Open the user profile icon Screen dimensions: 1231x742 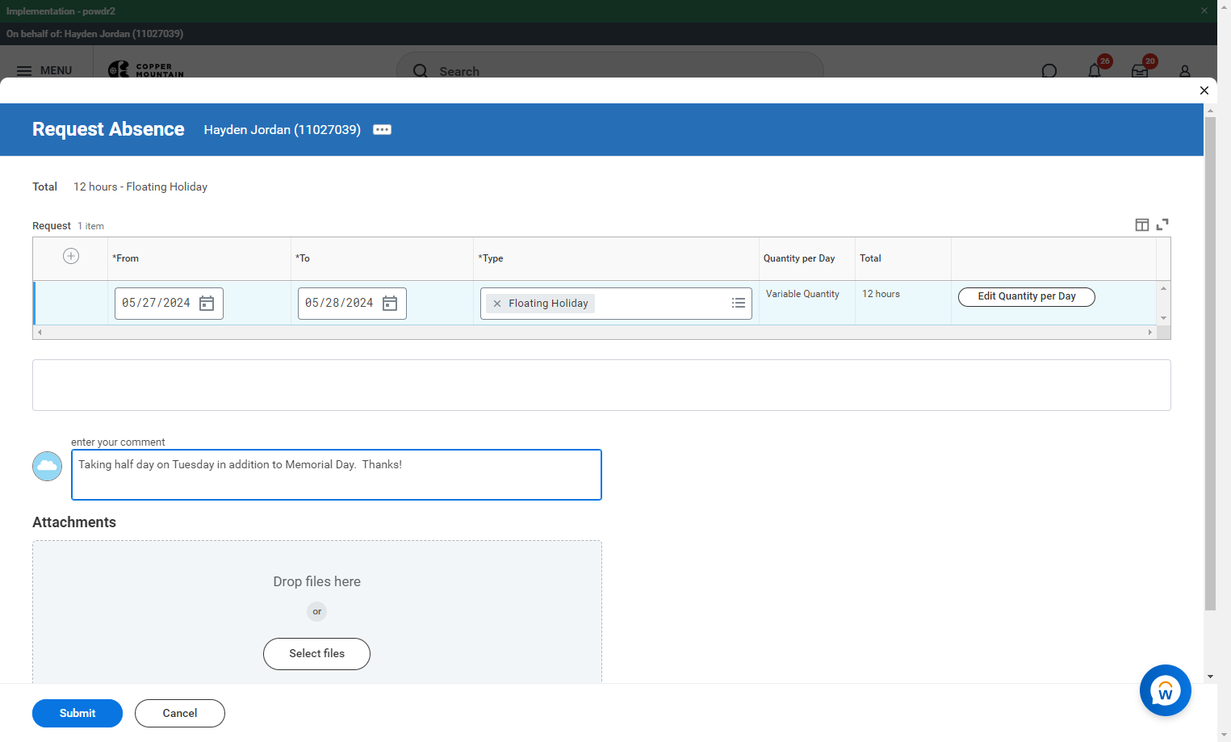point(1185,71)
